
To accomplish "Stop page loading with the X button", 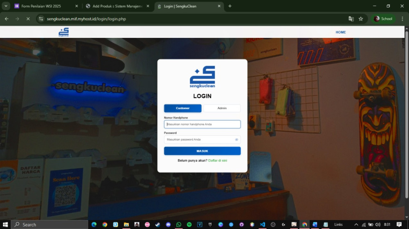I will click(28, 19).
